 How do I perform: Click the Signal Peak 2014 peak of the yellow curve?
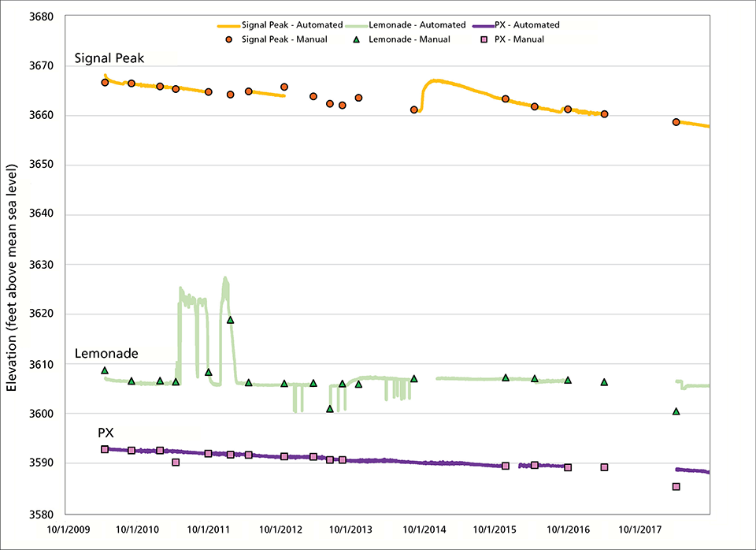point(435,80)
